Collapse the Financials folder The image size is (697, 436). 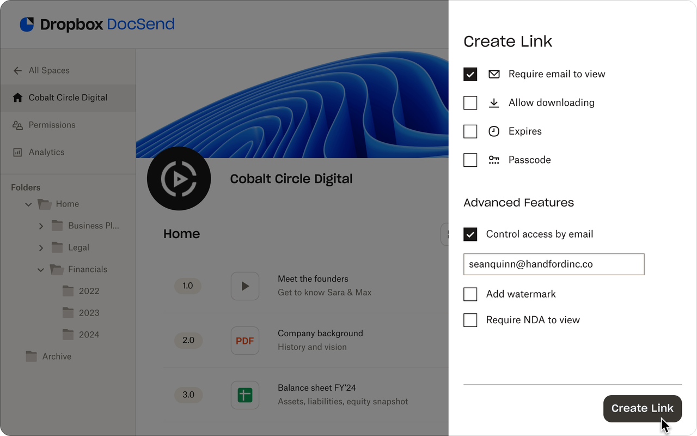click(40, 269)
